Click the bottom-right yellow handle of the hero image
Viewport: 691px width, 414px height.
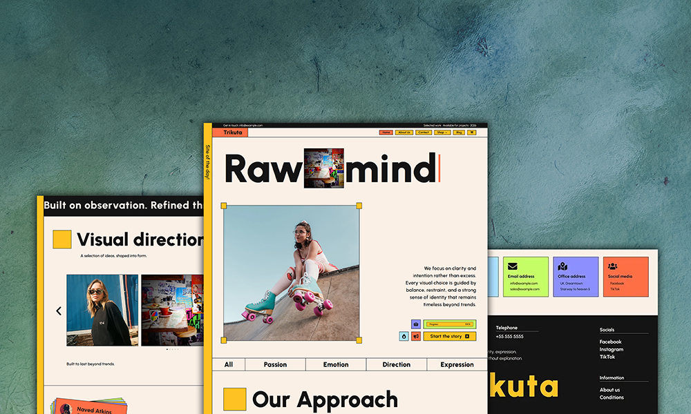click(359, 340)
